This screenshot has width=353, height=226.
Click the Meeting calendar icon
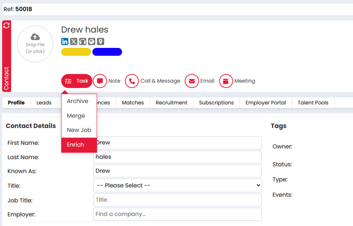(x=225, y=81)
